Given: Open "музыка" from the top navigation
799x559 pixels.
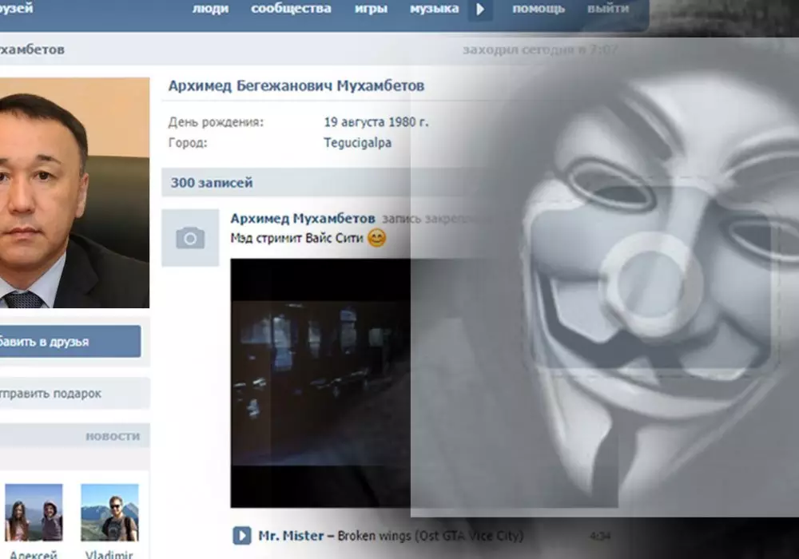Looking at the screenshot, I should (x=434, y=9).
